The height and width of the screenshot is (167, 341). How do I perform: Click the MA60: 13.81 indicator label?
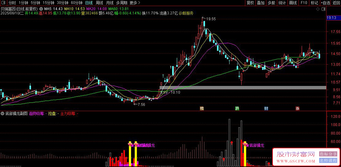(119, 9)
